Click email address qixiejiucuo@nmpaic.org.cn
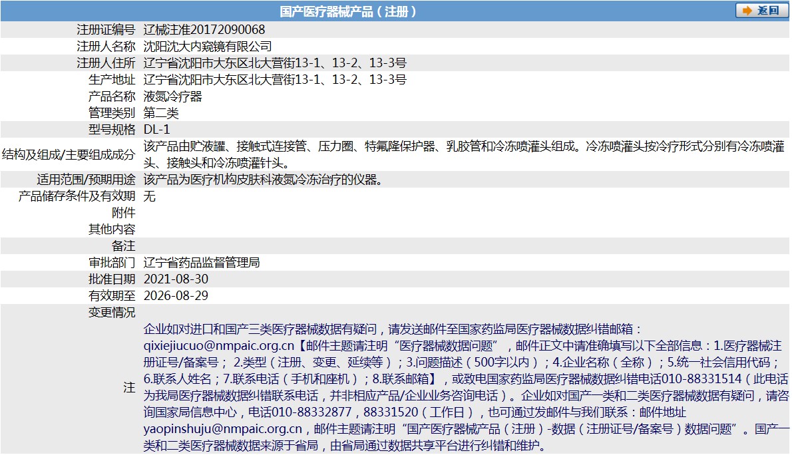This screenshot has height=455, width=792. tap(219, 346)
